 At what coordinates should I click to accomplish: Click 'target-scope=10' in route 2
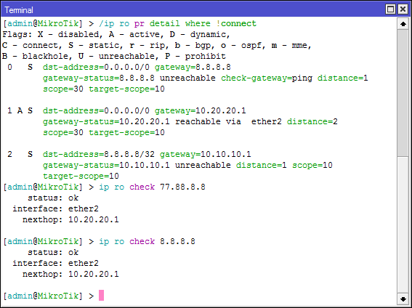point(81,176)
